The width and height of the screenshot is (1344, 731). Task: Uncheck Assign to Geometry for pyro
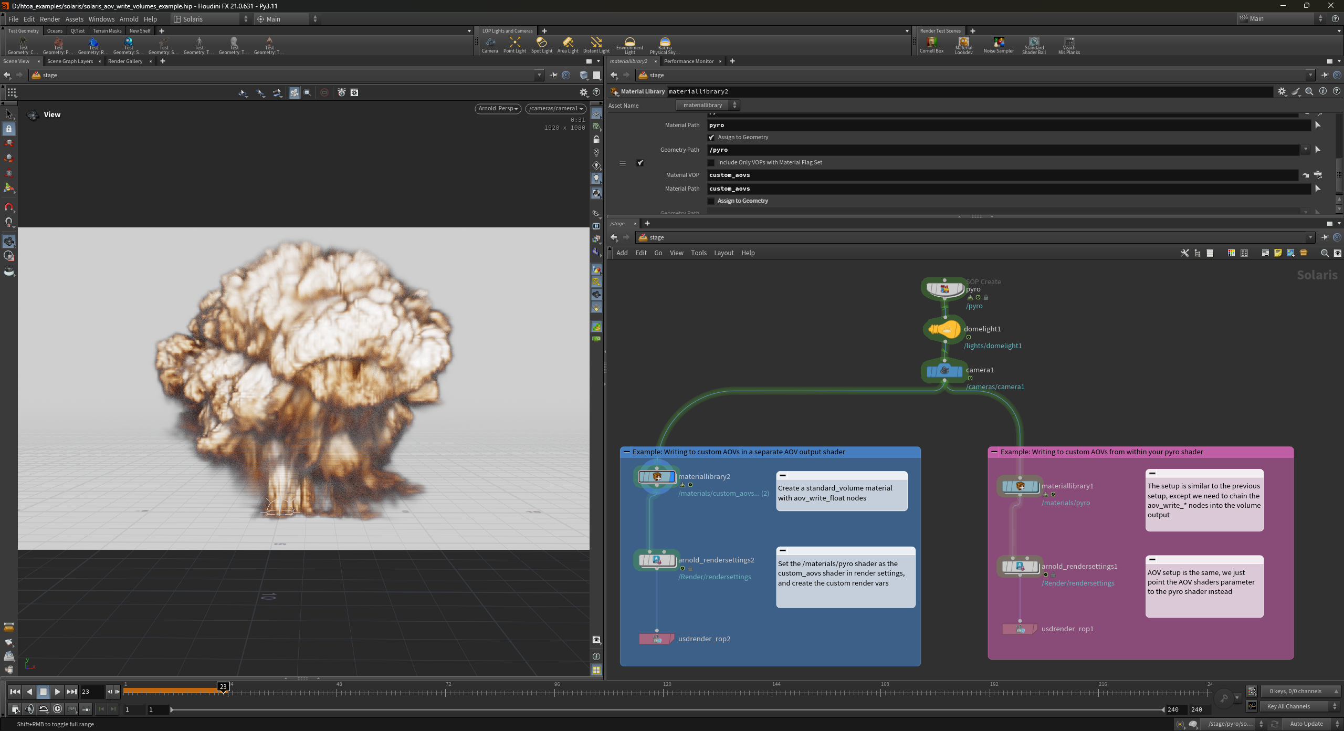tap(711, 138)
